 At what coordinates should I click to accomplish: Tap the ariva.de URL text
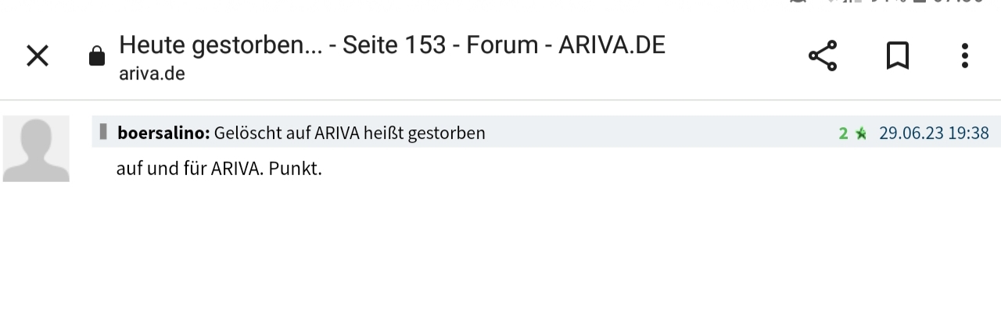coord(152,74)
